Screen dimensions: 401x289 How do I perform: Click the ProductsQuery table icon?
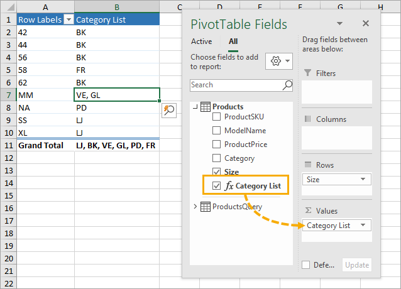tap(206, 207)
